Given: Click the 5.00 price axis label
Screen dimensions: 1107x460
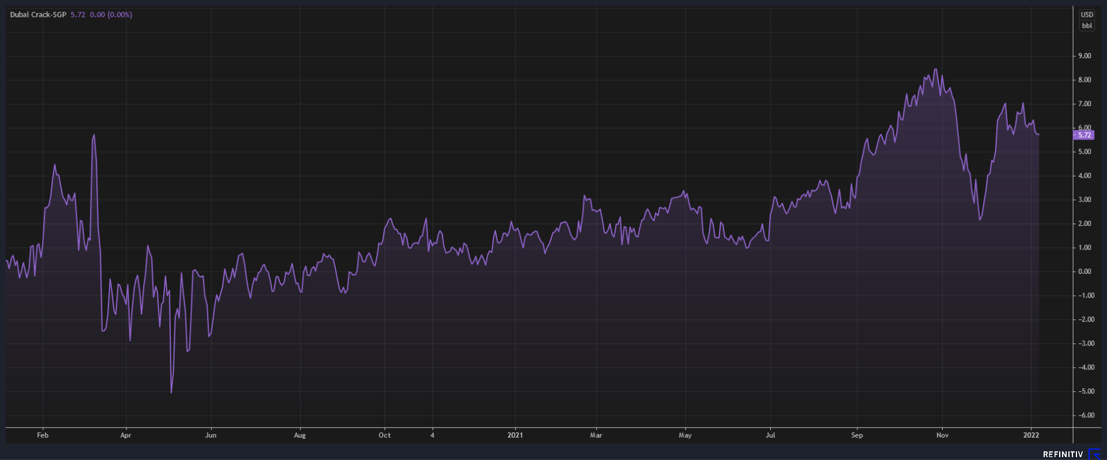Looking at the screenshot, I should 1085,152.
